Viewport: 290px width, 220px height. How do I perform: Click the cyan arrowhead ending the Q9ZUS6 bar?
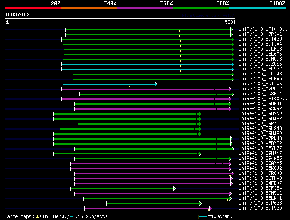232,64
